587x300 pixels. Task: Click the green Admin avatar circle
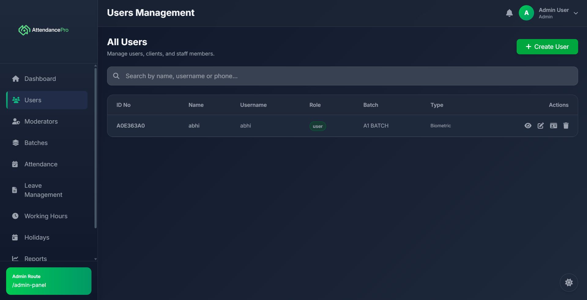click(x=526, y=13)
